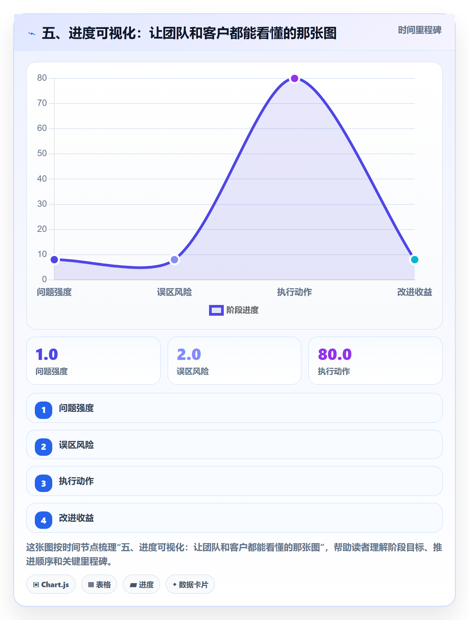Screen dimensions: 469x620
Task: Click the x-axis label 问题强度 under the chart
Action: tap(54, 292)
